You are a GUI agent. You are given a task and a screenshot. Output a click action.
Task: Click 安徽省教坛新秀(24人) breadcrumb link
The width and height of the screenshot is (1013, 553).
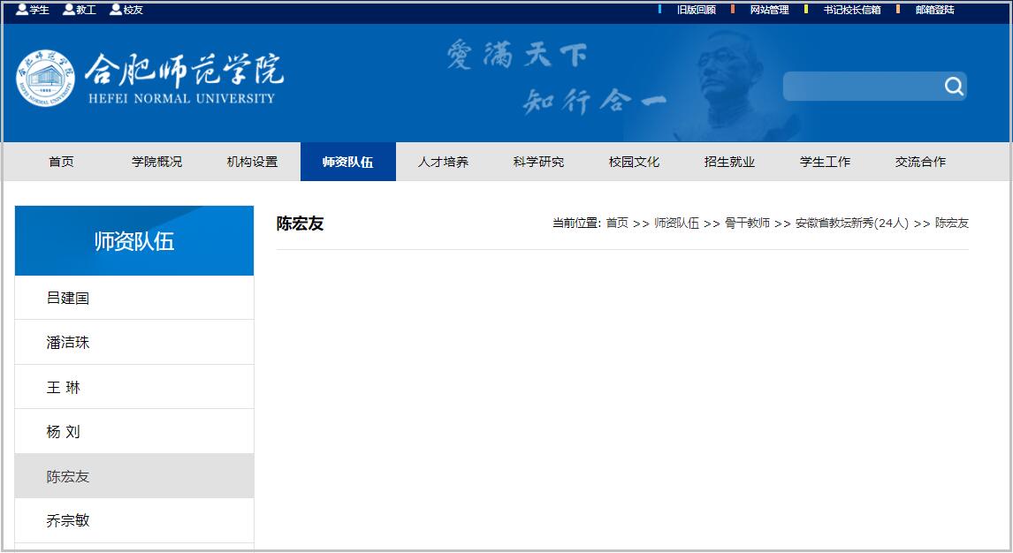pyautogui.click(x=851, y=223)
